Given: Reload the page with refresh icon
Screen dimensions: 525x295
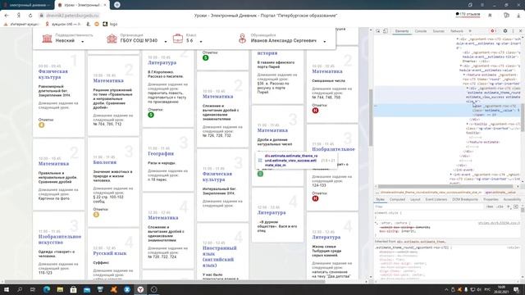Looking at the screenshot, I should click(x=30, y=16).
